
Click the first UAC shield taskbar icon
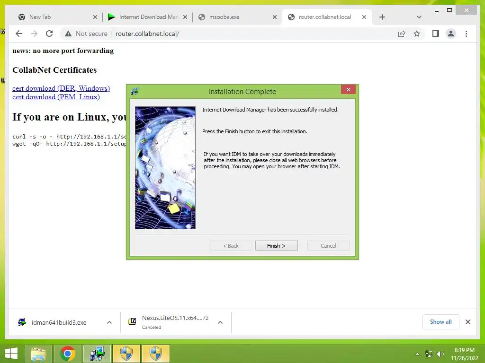[x=126, y=354]
